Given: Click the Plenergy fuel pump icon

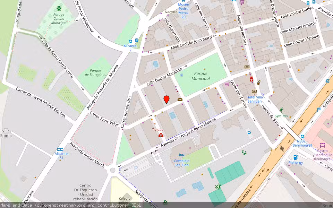Looking at the screenshot, I should pyautogui.click(x=296, y=157).
